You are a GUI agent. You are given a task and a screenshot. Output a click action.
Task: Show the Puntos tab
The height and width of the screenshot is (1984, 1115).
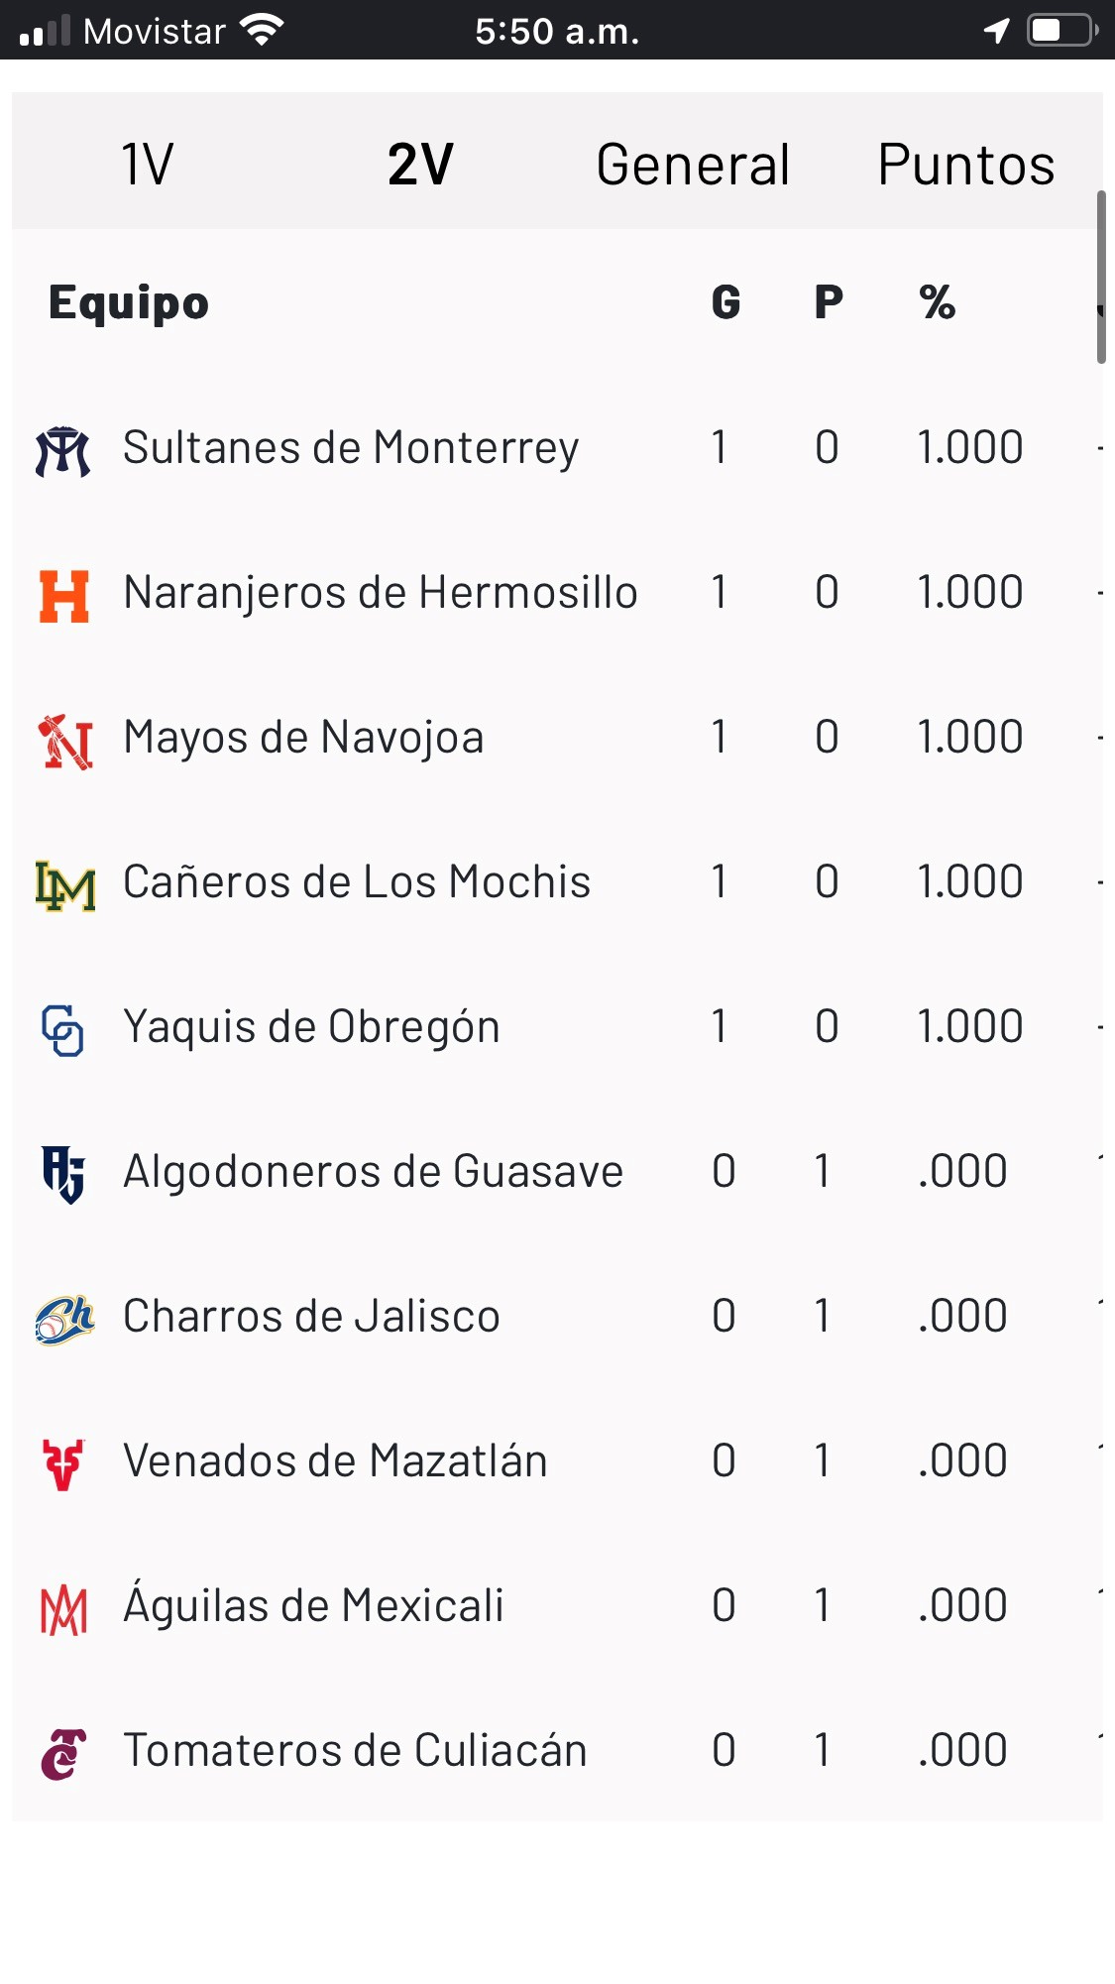[x=965, y=164]
